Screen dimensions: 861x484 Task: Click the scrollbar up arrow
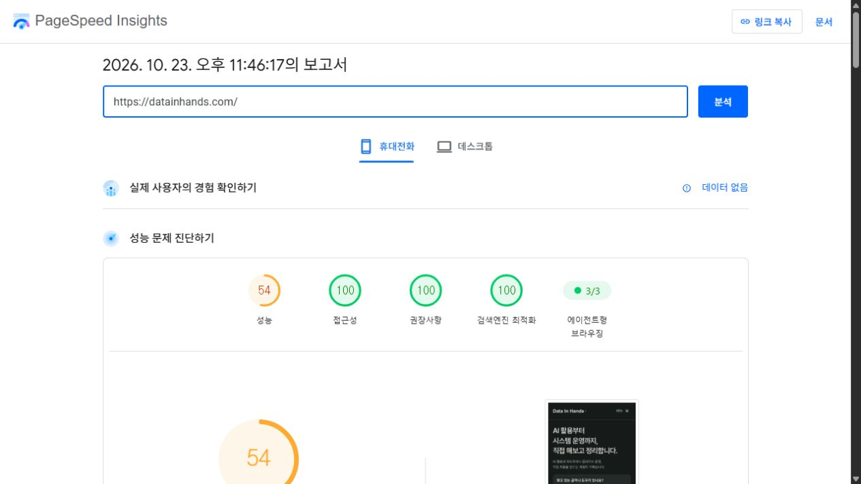pyautogui.click(x=856, y=5)
